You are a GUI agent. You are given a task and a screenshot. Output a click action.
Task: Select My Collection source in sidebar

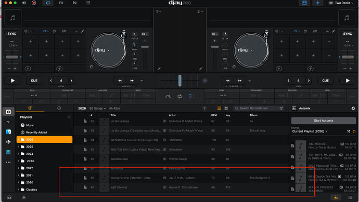tap(8, 112)
